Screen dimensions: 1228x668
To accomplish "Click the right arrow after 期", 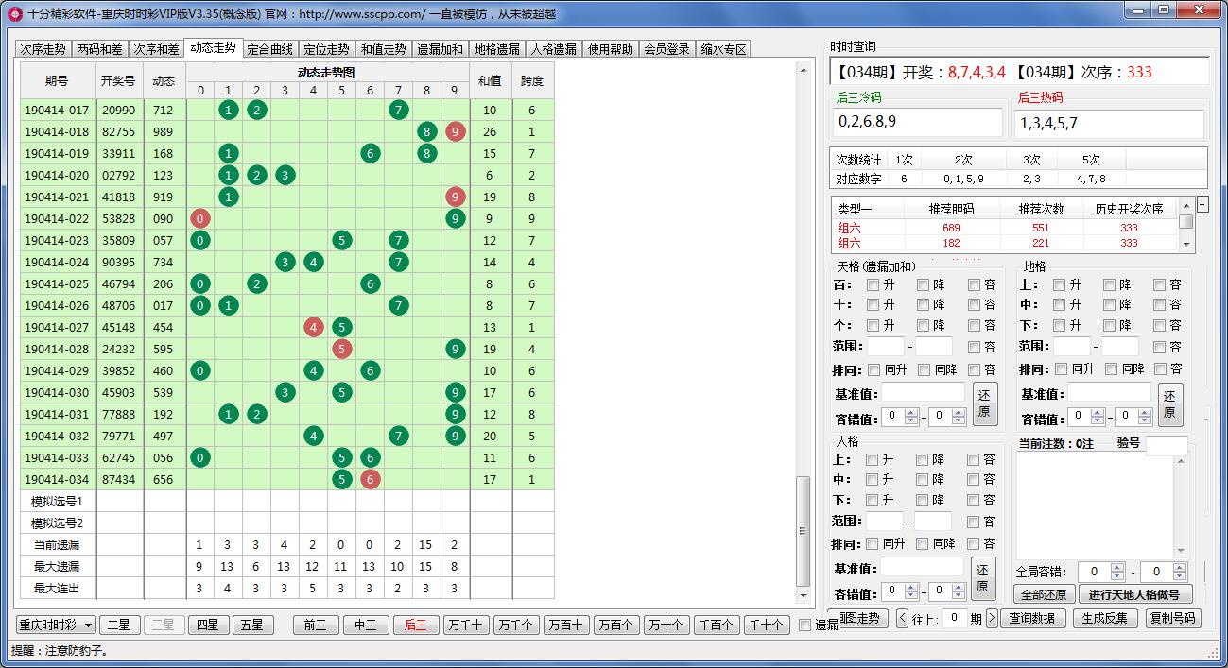I will [x=992, y=619].
